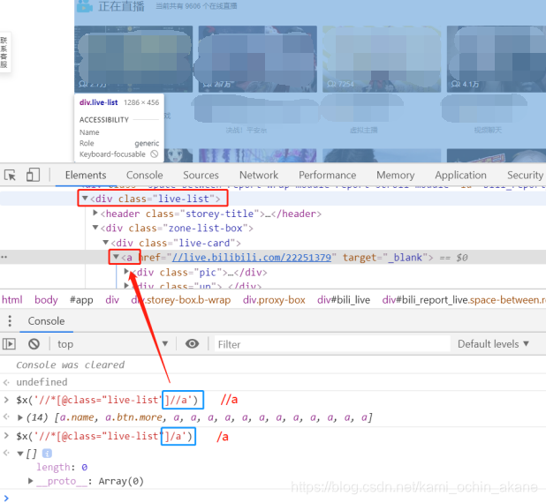The width and height of the screenshot is (546, 503).
Task: Expand the header storey-title node
Action: pyautogui.click(x=95, y=213)
